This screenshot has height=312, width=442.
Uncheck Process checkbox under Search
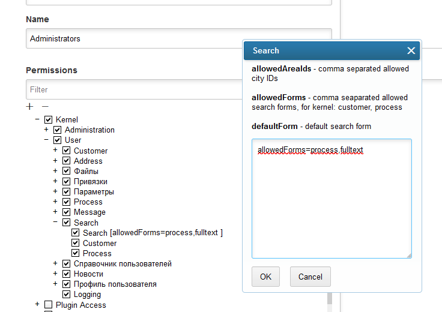[75, 253]
